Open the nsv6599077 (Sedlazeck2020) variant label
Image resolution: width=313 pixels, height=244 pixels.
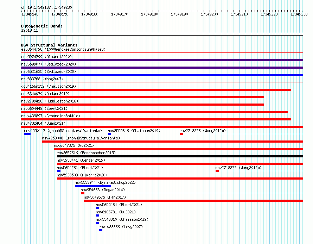pyautogui.click(x=49, y=64)
